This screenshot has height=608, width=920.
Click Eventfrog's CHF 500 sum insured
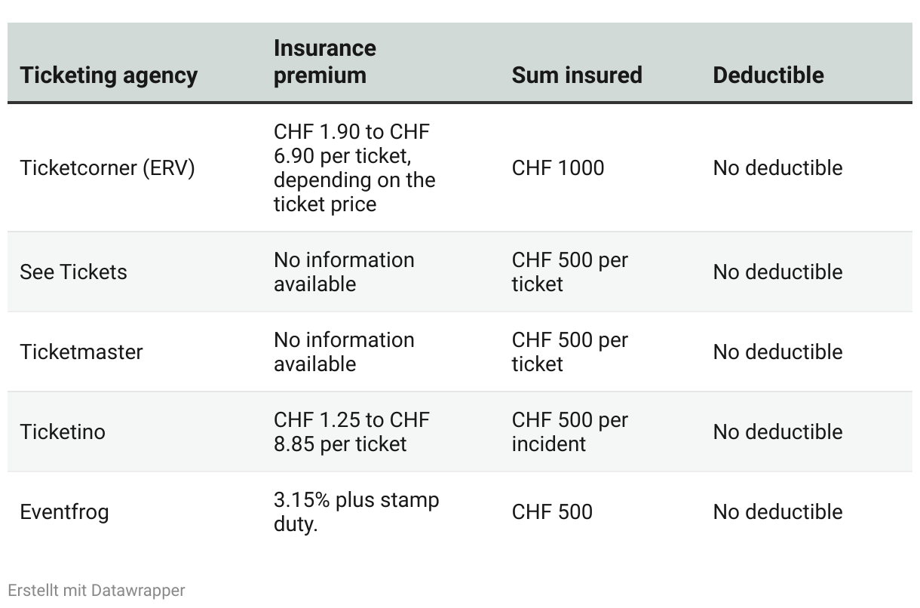(552, 511)
